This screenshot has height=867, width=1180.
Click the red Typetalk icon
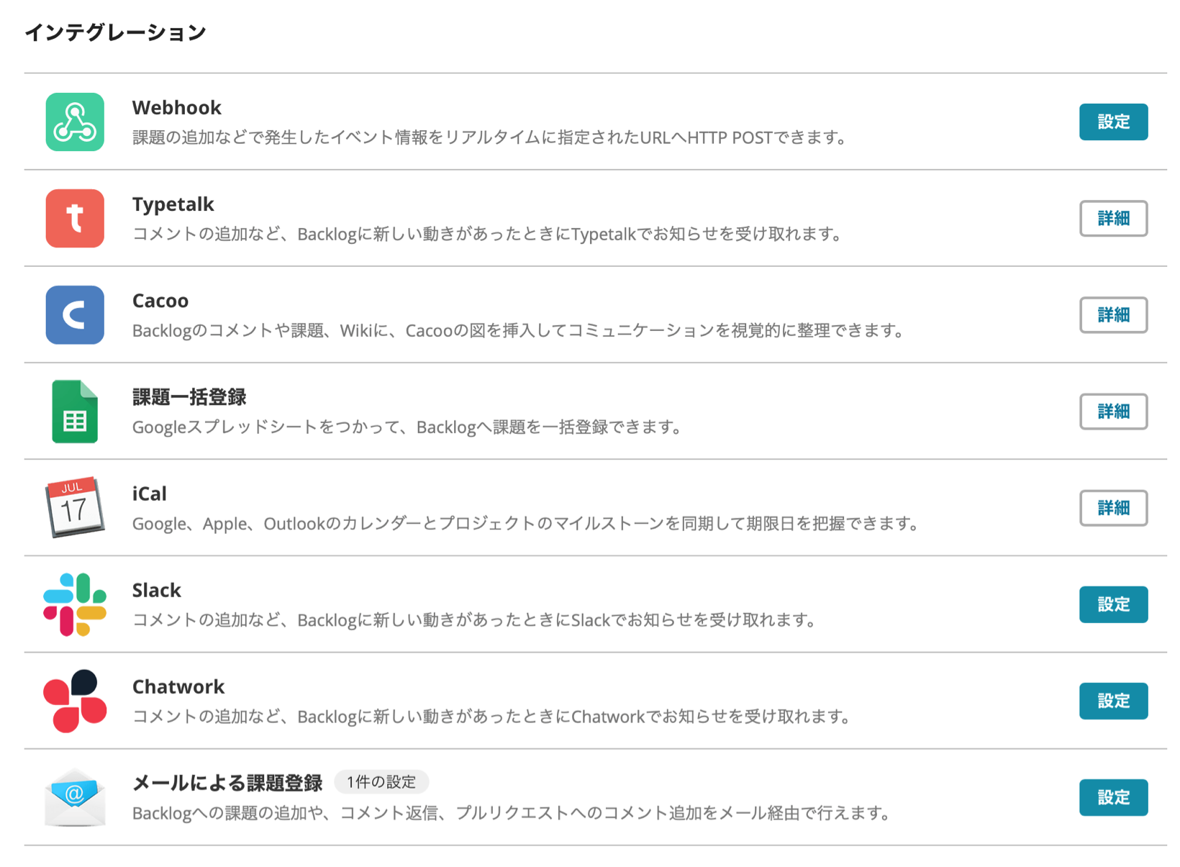[75, 218]
